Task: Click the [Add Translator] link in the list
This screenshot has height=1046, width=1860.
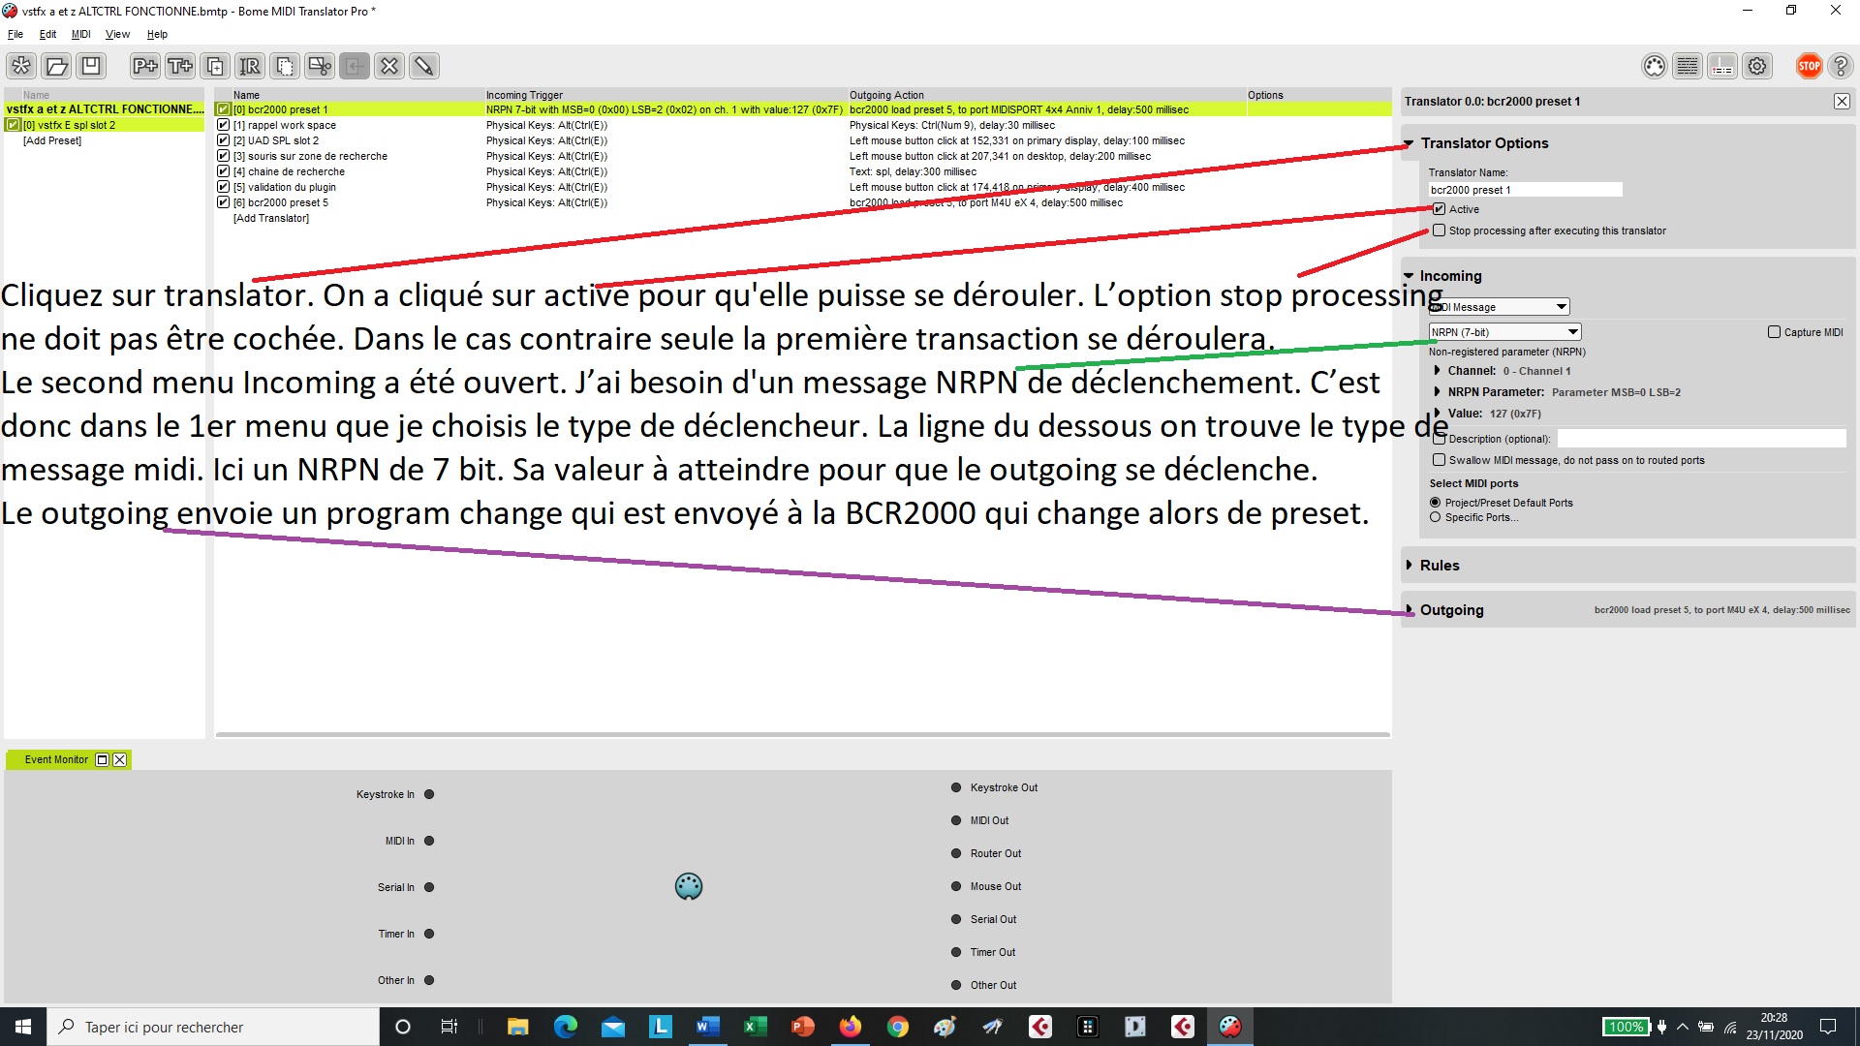Action: (271, 218)
